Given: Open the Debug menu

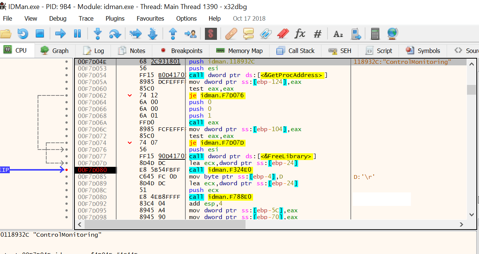Looking at the screenshot, I should point(58,18).
